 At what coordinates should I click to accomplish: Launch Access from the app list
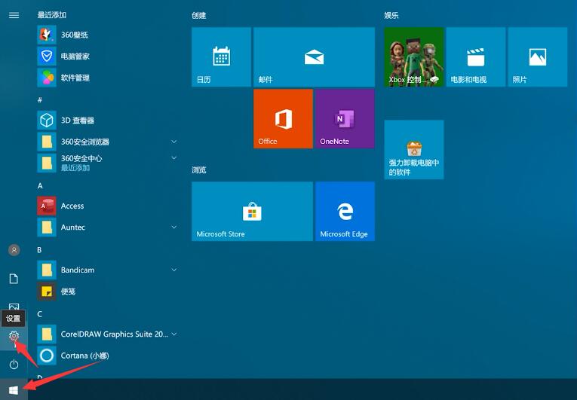coord(106,206)
